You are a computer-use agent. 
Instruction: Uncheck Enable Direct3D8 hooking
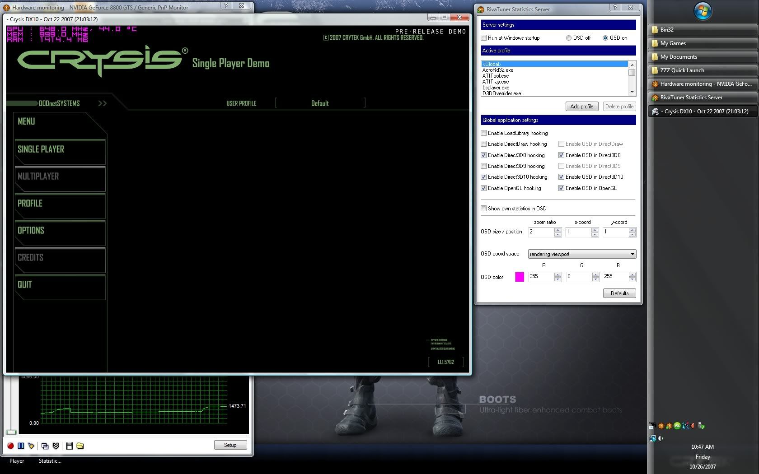click(x=484, y=155)
